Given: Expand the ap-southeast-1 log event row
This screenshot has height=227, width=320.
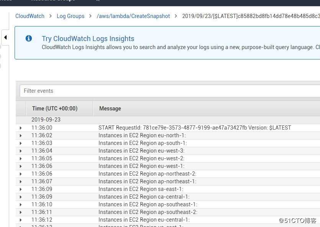Looking at the screenshot, I should click(x=21, y=204).
